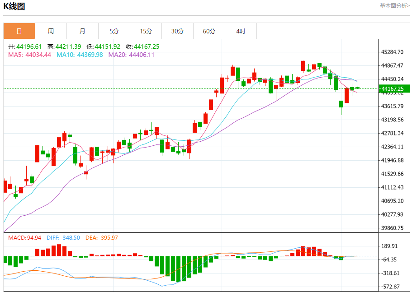Open the 4时 interval tab

pyautogui.click(x=241, y=31)
